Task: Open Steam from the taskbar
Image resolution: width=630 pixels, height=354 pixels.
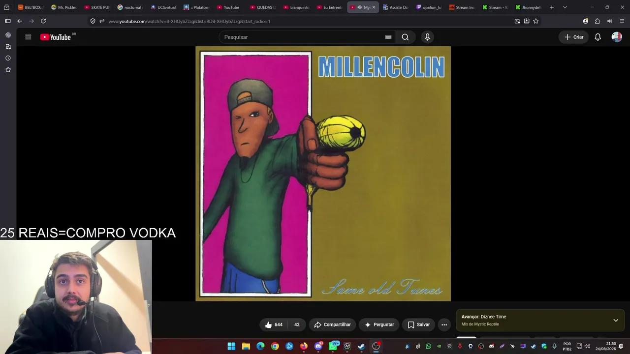Action: 361,346
